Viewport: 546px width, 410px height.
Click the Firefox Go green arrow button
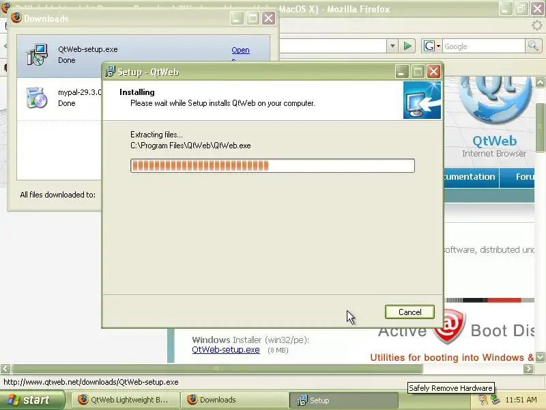407,46
